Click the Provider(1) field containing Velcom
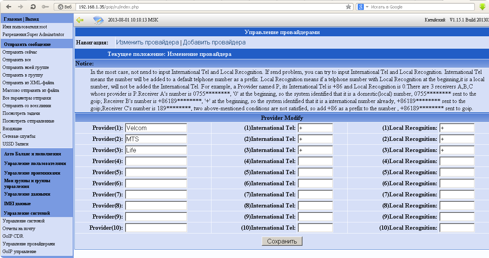The image size is (489, 258). tap(156, 128)
